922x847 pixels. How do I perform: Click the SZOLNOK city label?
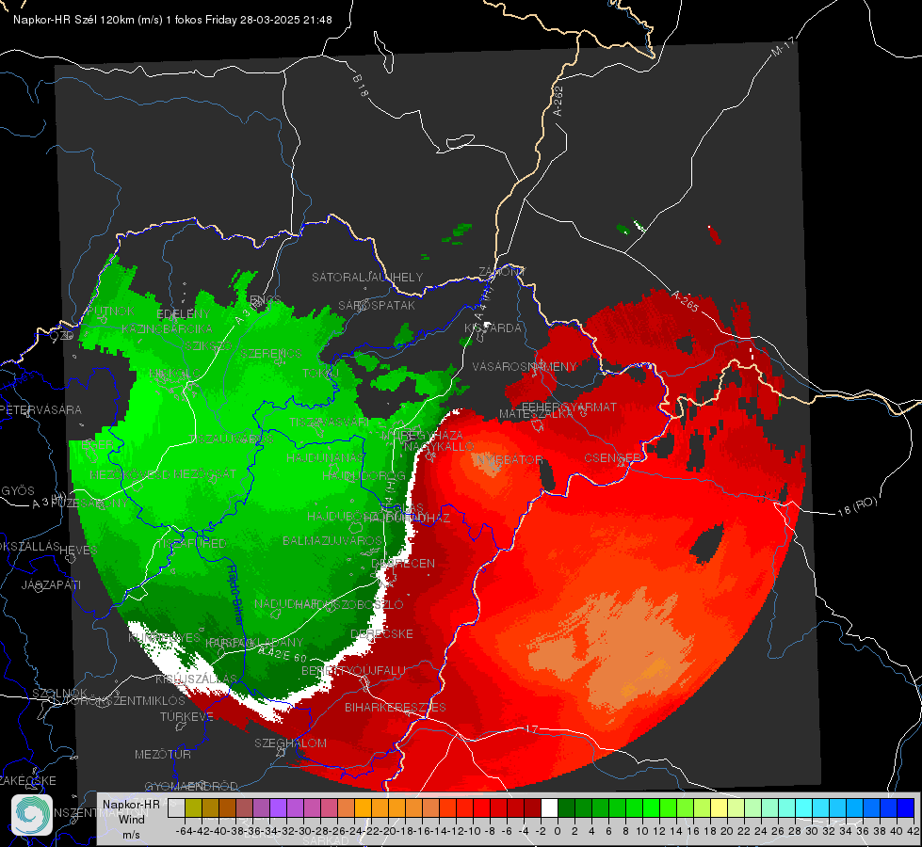pyautogui.click(x=60, y=693)
